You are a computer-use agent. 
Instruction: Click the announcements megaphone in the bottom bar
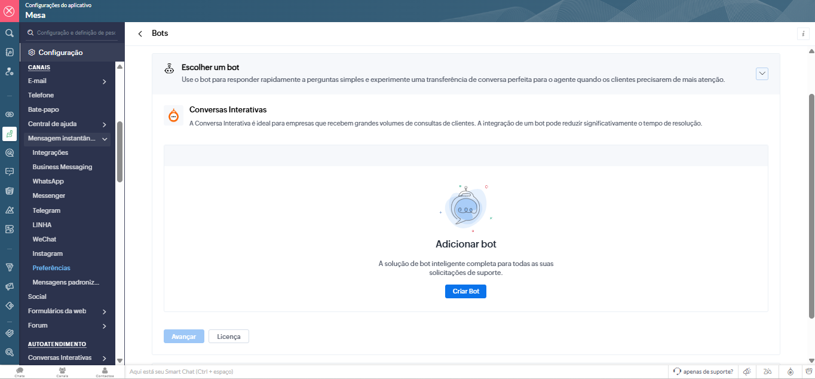747,371
